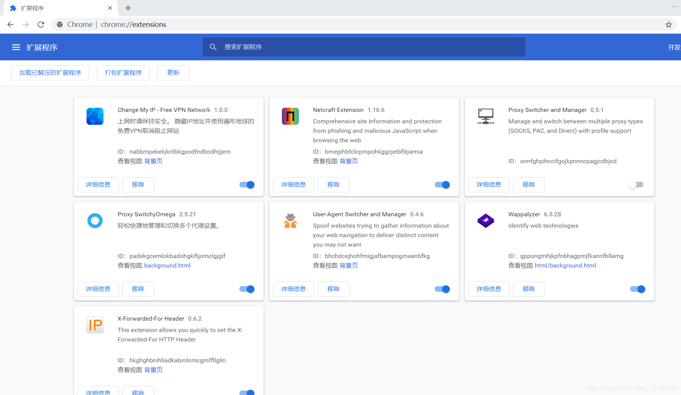Click the Netcraft Extension 1.16.6 title
Screen dimensions: 681x395
point(349,110)
